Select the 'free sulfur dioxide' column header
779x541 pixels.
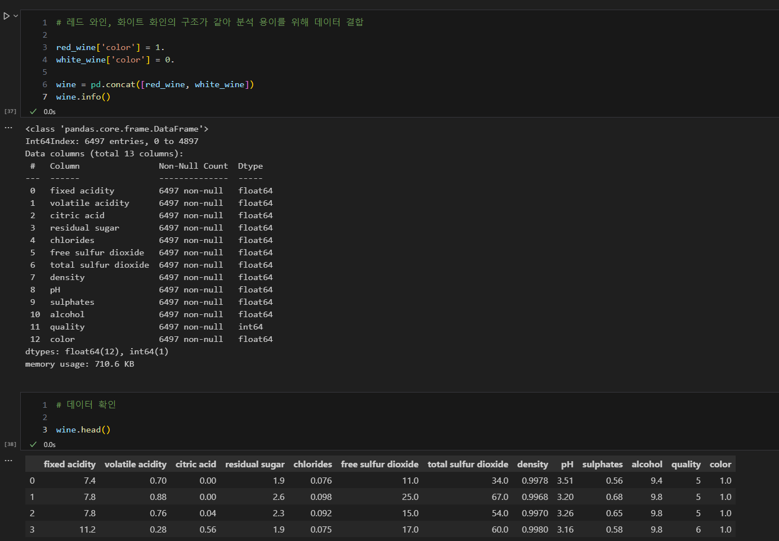[x=379, y=464]
